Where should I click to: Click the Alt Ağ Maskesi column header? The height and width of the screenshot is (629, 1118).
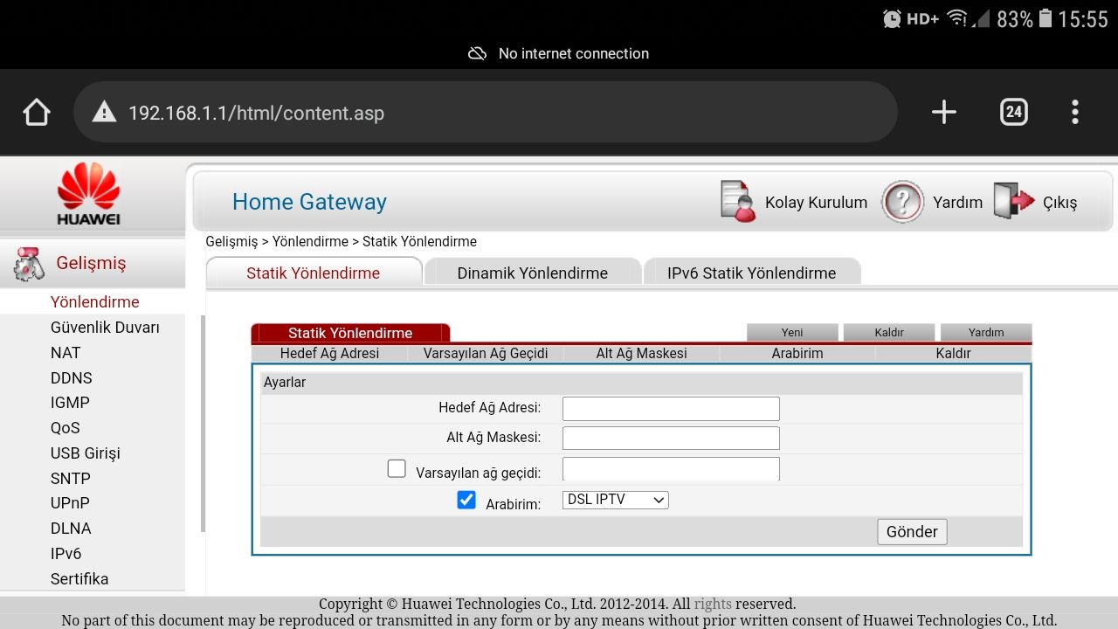click(641, 353)
